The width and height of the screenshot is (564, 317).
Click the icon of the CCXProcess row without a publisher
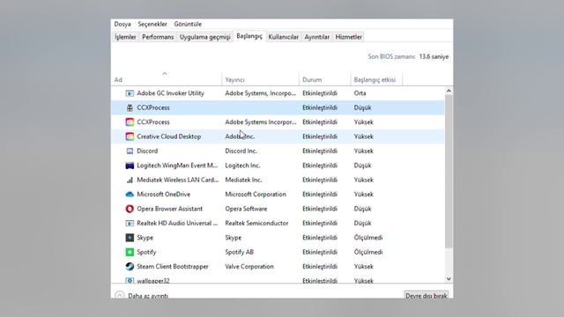coord(130,107)
